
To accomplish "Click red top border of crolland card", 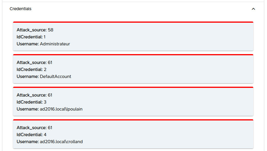I will tap(133, 120).
